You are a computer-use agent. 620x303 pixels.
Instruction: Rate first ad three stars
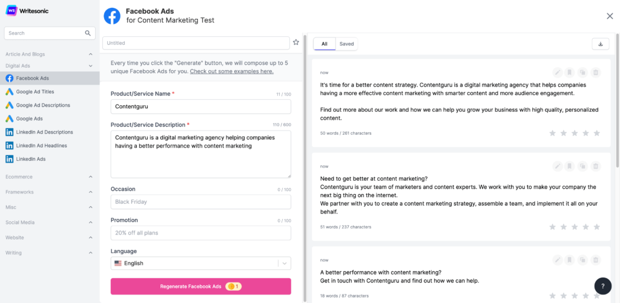(575, 133)
